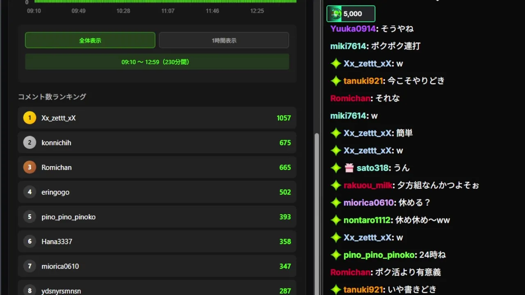Click the comment count 393
Image resolution: width=525 pixels, height=295 pixels.
point(285,217)
